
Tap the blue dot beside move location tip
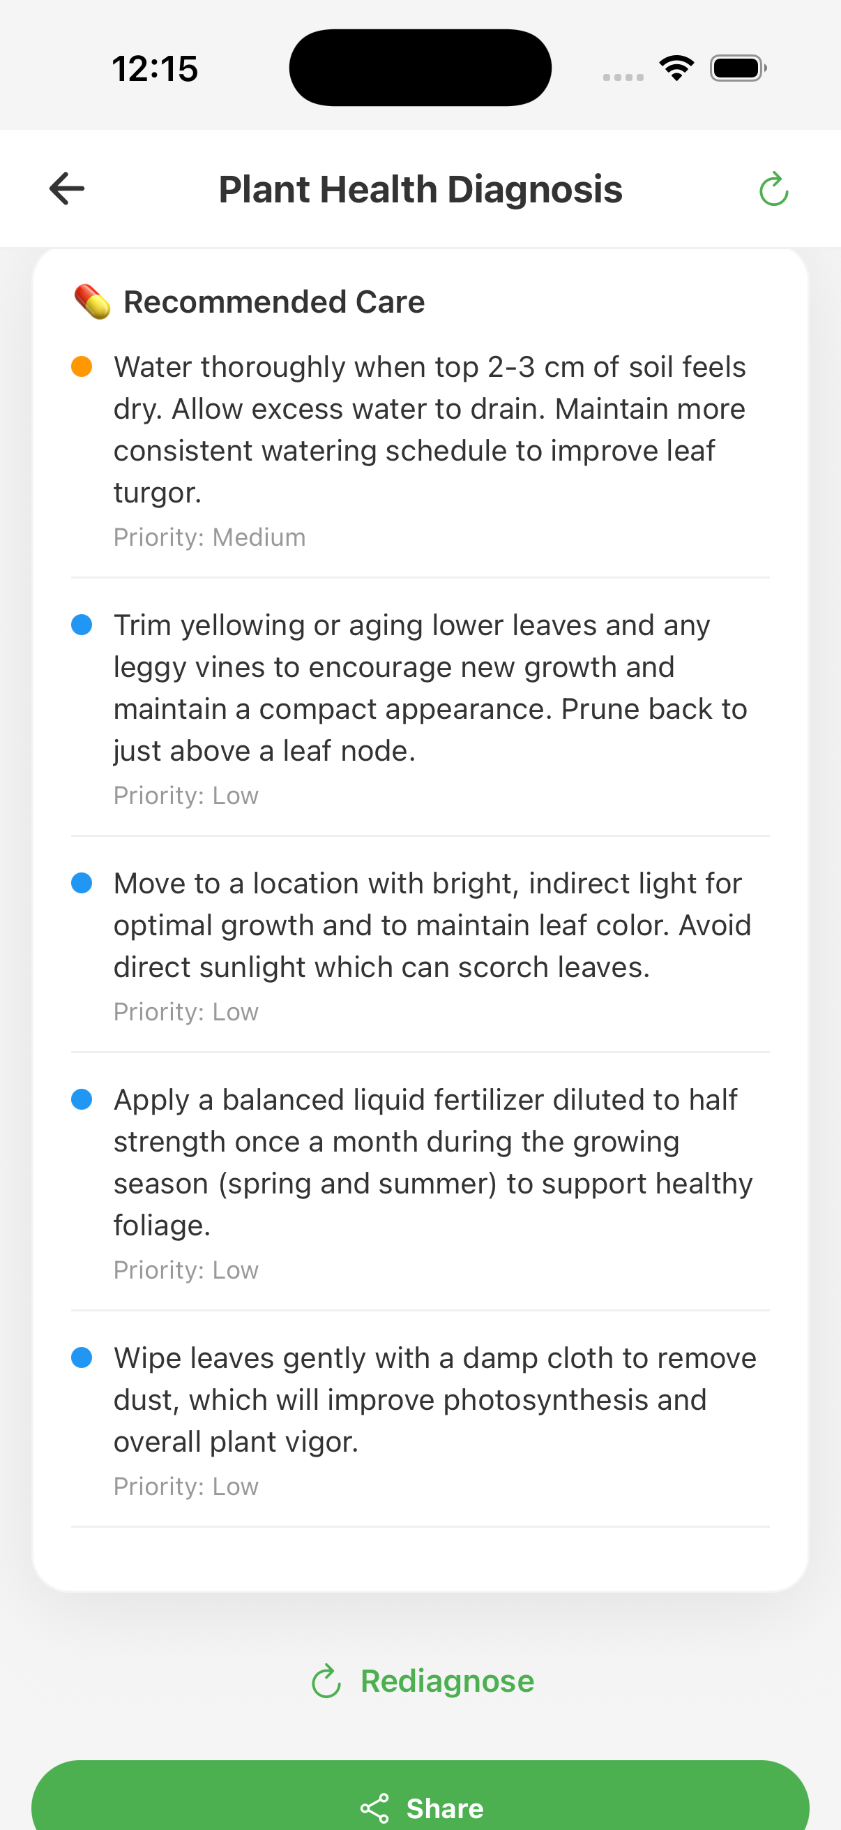click(82, 883)
